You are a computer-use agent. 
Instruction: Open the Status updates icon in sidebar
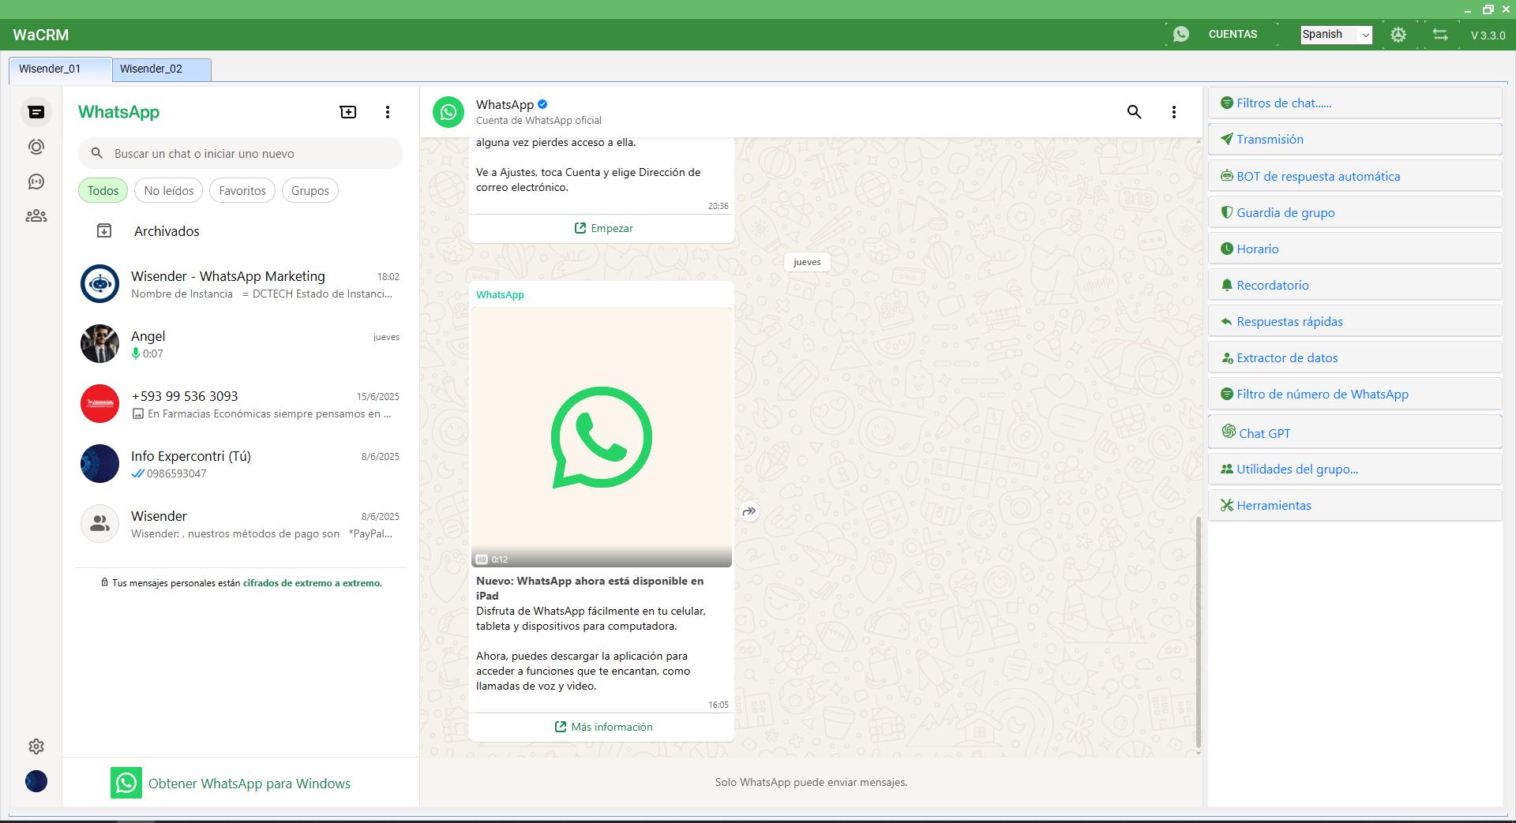point(36,147)
